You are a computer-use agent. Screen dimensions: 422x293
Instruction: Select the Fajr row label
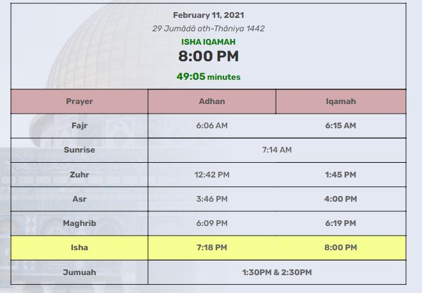click(x=79, y=126)
